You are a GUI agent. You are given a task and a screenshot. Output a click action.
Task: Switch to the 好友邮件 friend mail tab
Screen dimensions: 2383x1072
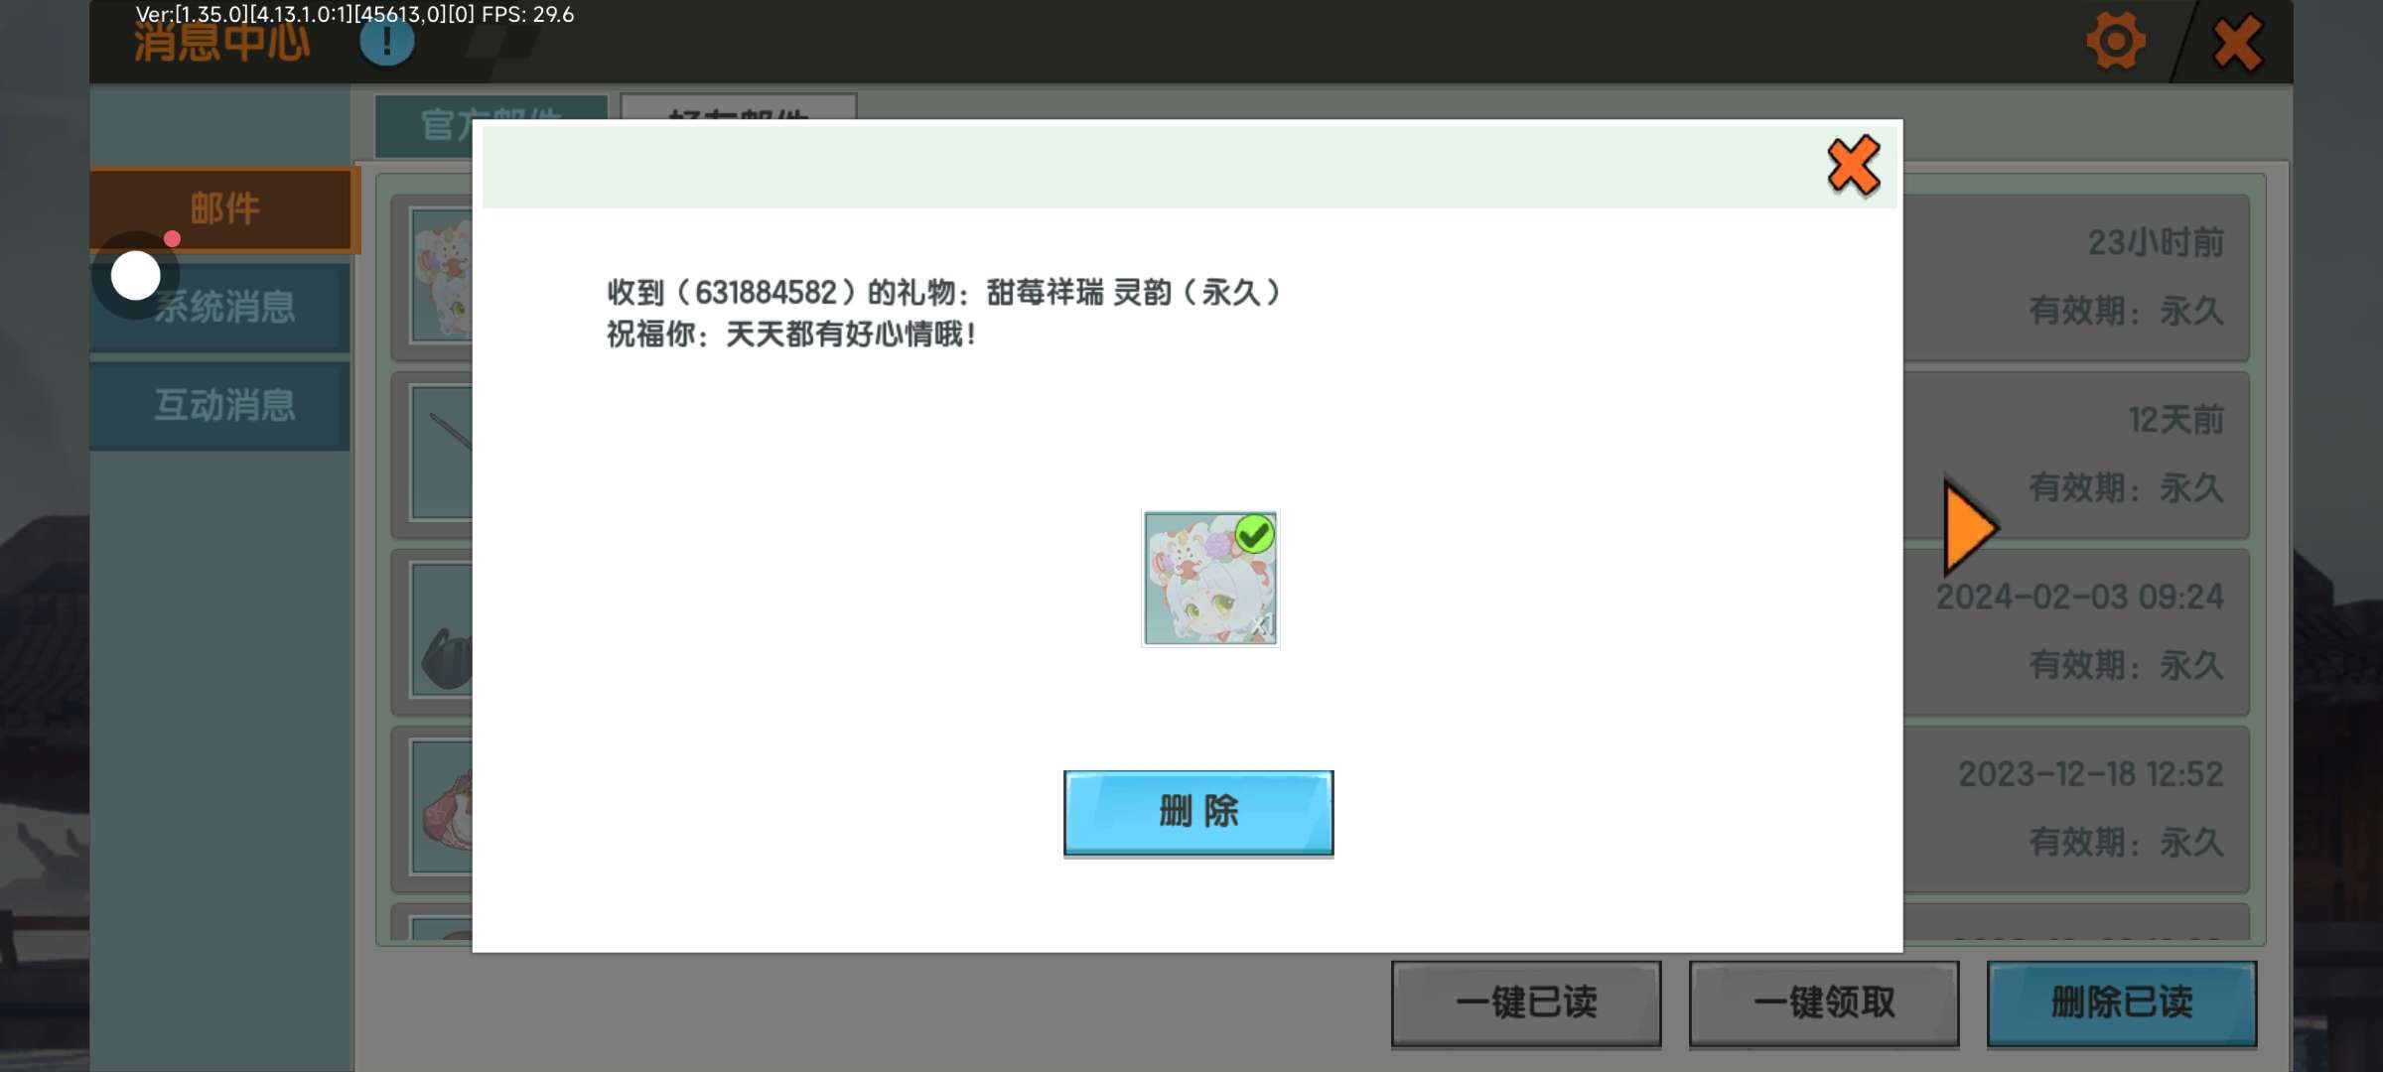click(737, 107)
